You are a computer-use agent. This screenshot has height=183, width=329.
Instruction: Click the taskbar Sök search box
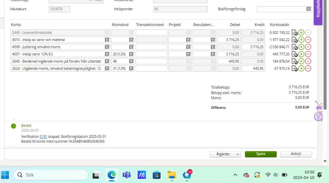[x=51, y=175]
